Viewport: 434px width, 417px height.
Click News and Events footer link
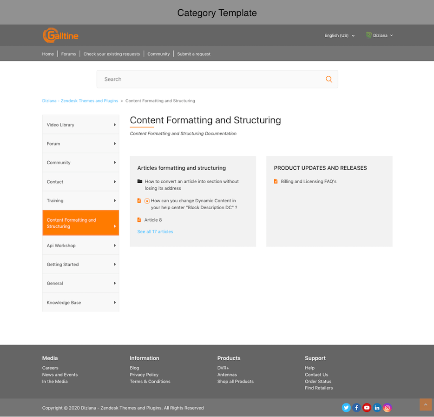click(x=60, y=375)
